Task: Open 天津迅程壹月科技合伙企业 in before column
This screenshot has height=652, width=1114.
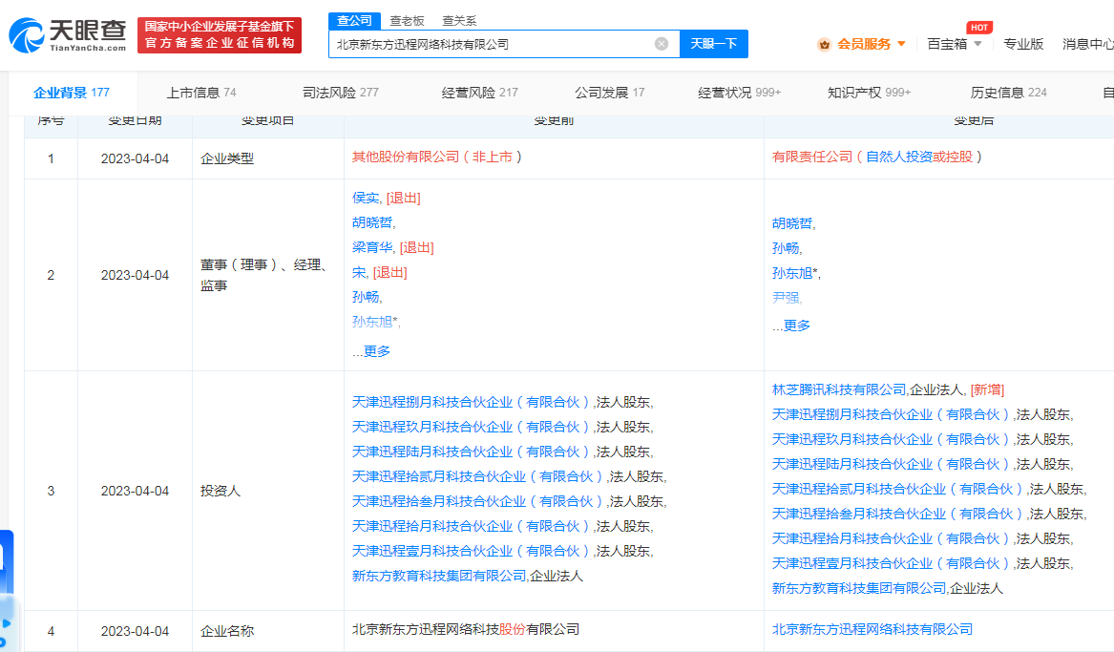Action: tap(471, 551)
